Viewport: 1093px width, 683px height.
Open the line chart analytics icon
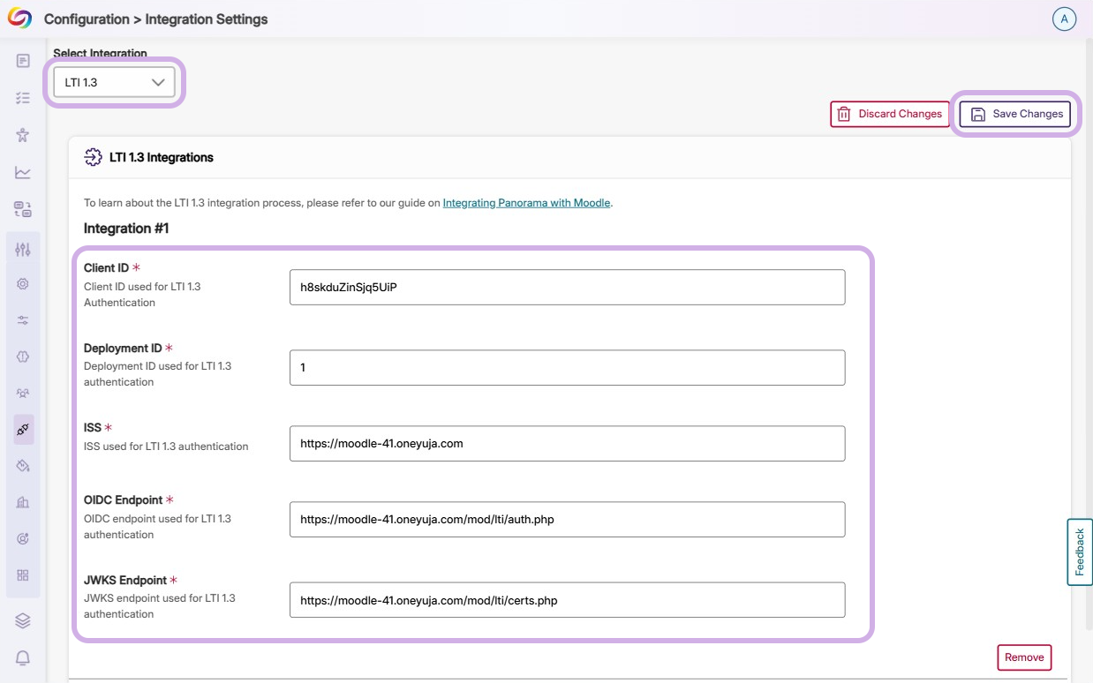click(x=23, y=172)
